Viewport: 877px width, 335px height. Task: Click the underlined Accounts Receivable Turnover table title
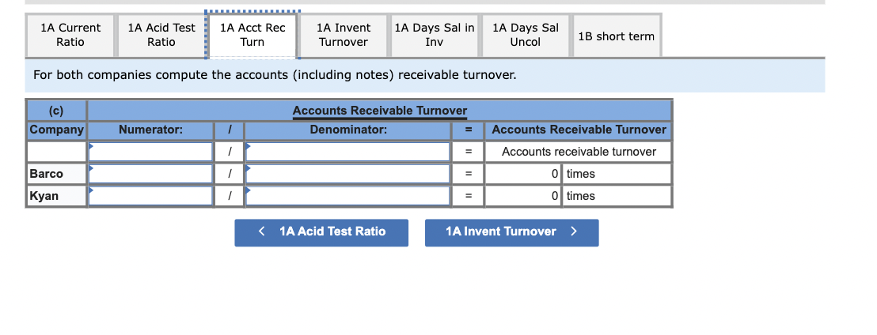click(380, 111)
